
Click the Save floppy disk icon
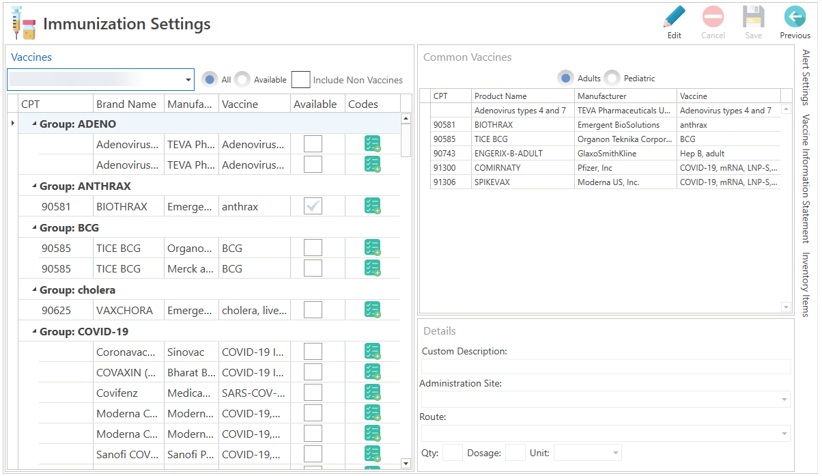753,17
